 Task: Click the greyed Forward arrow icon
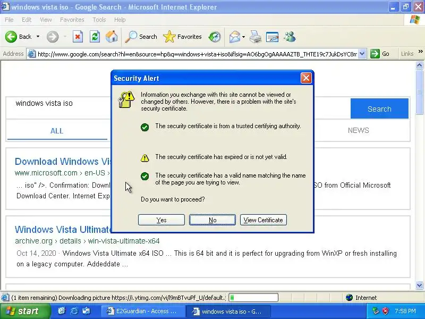52,37
